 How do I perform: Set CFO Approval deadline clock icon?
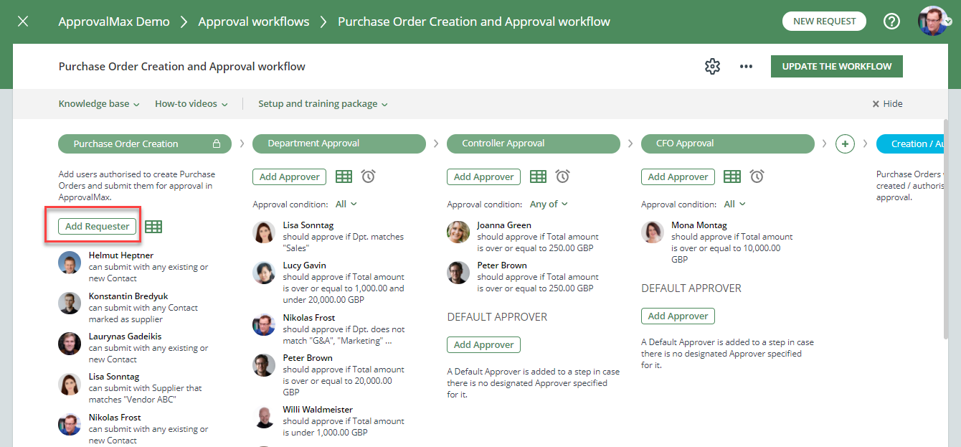tap(757, 177)
